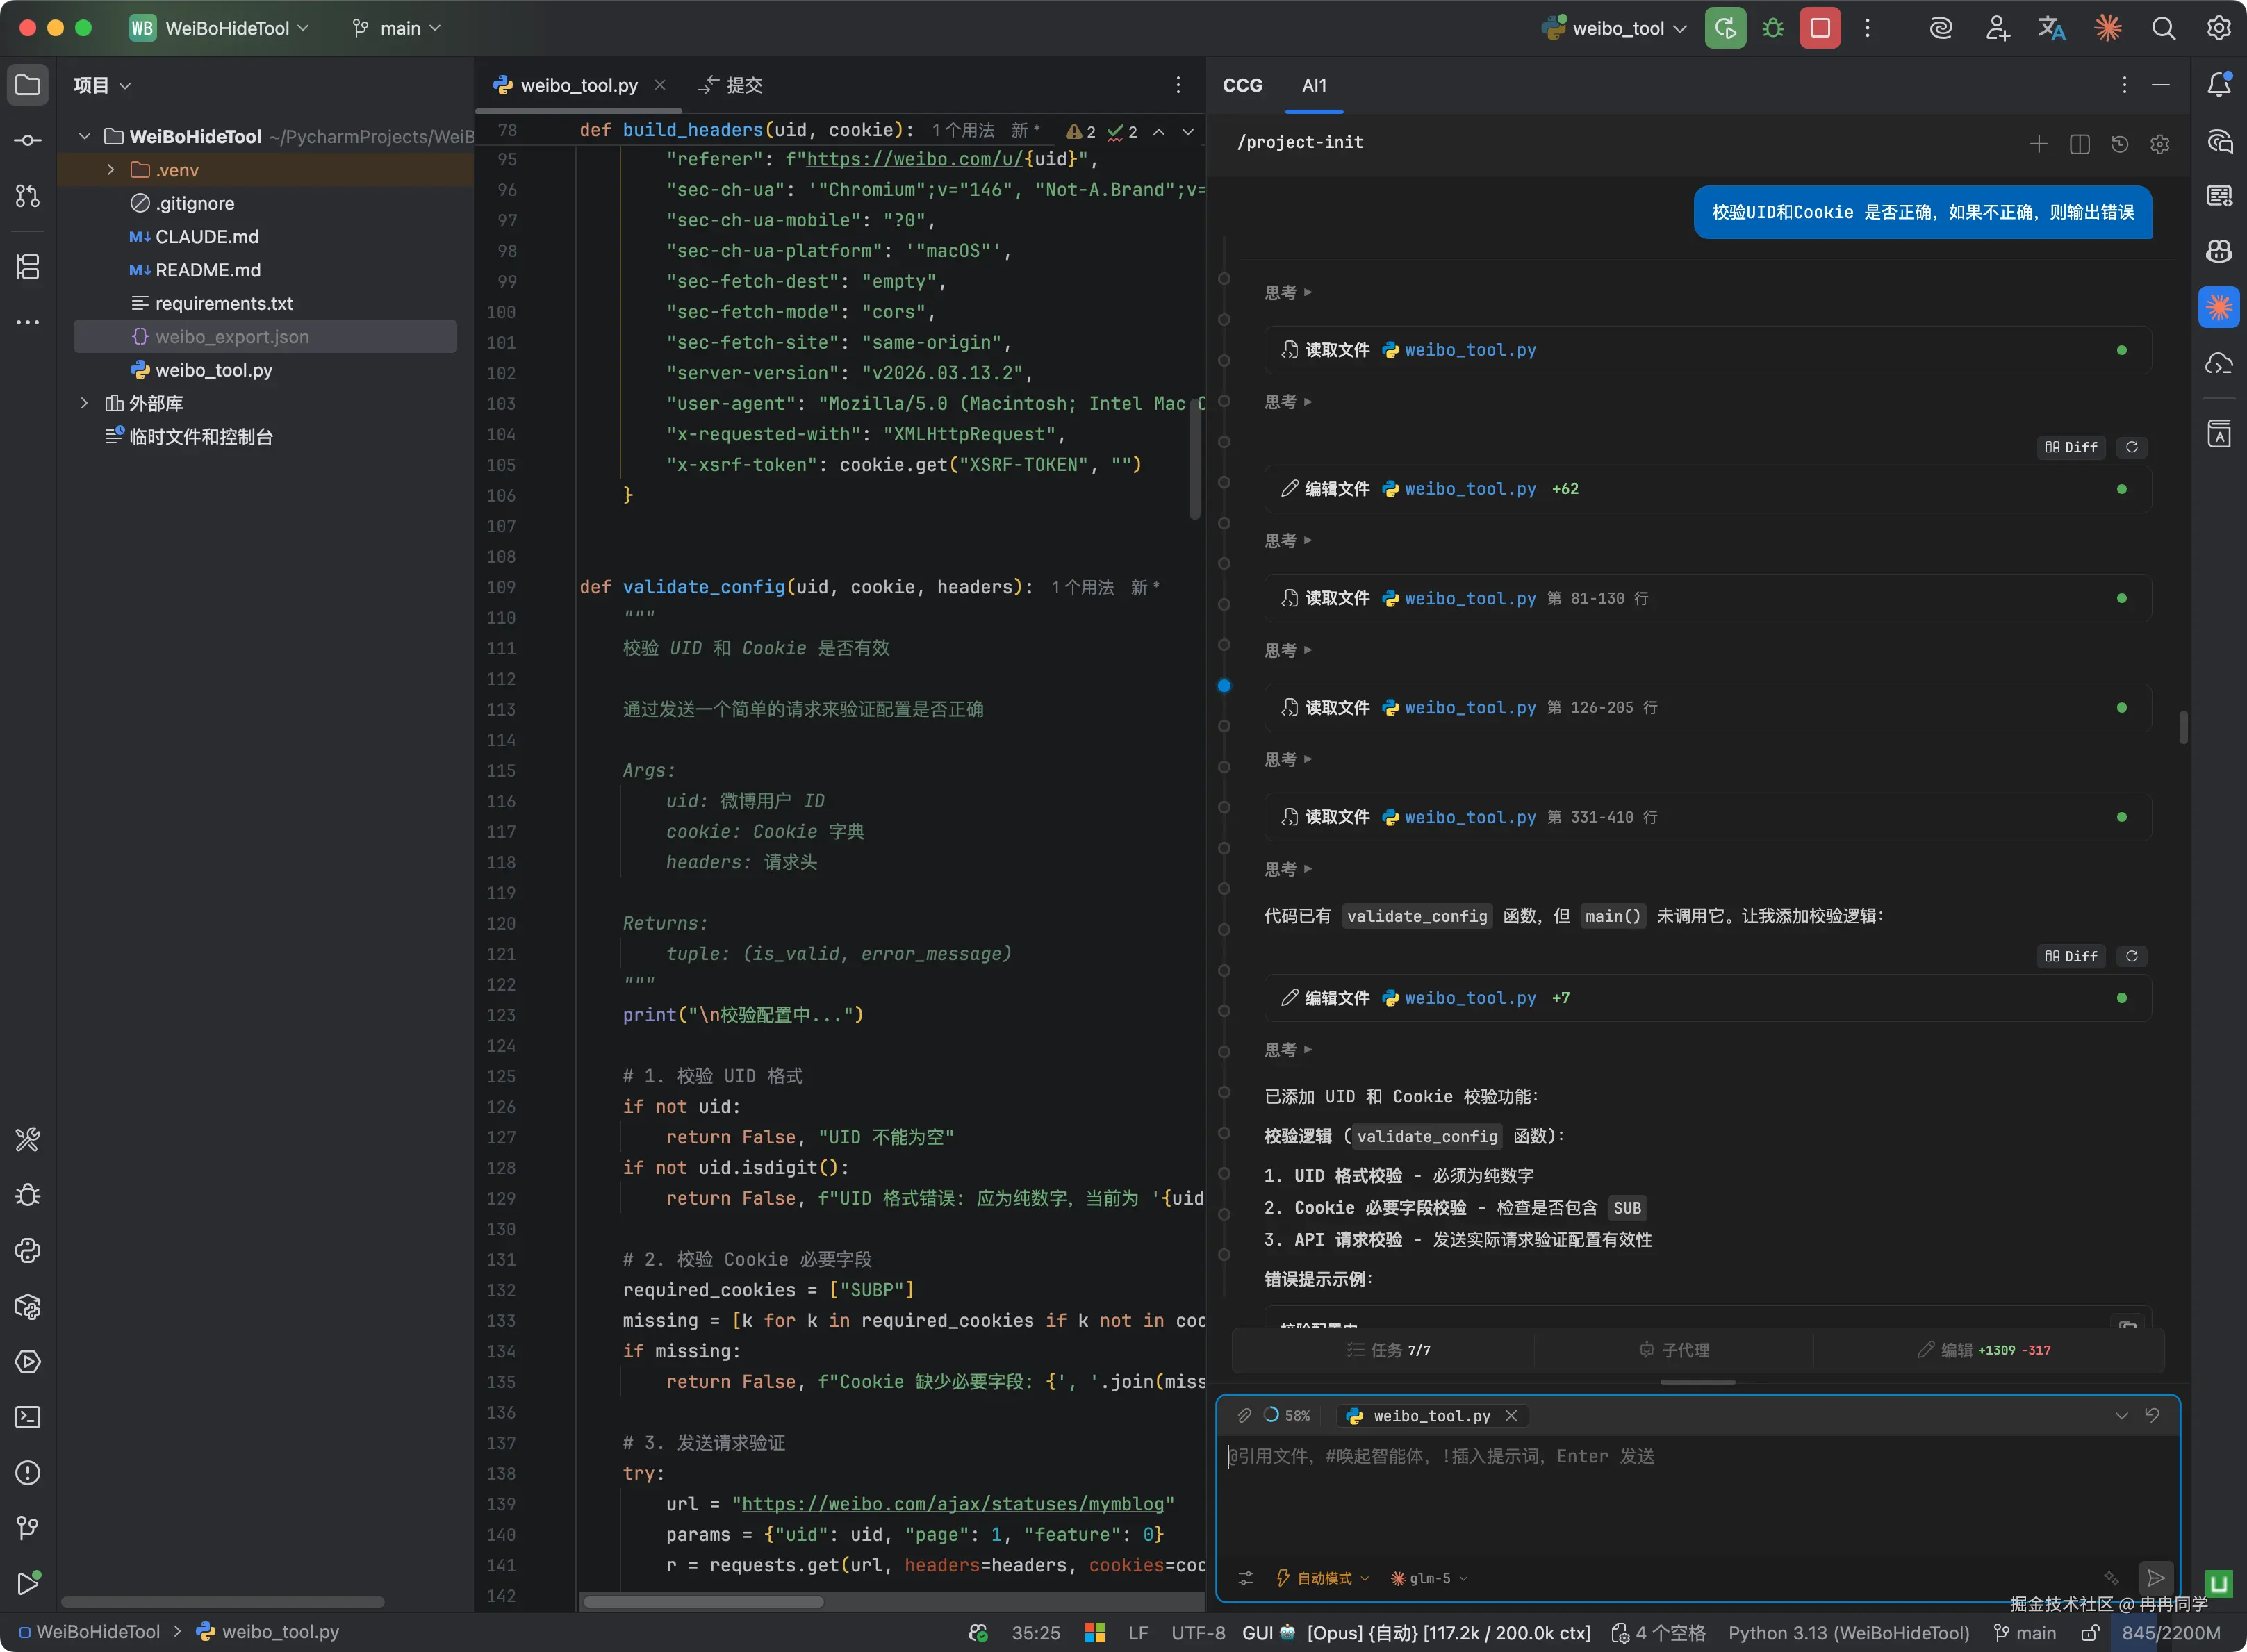Click the Search Everywhere magnifier icon

2163,28
